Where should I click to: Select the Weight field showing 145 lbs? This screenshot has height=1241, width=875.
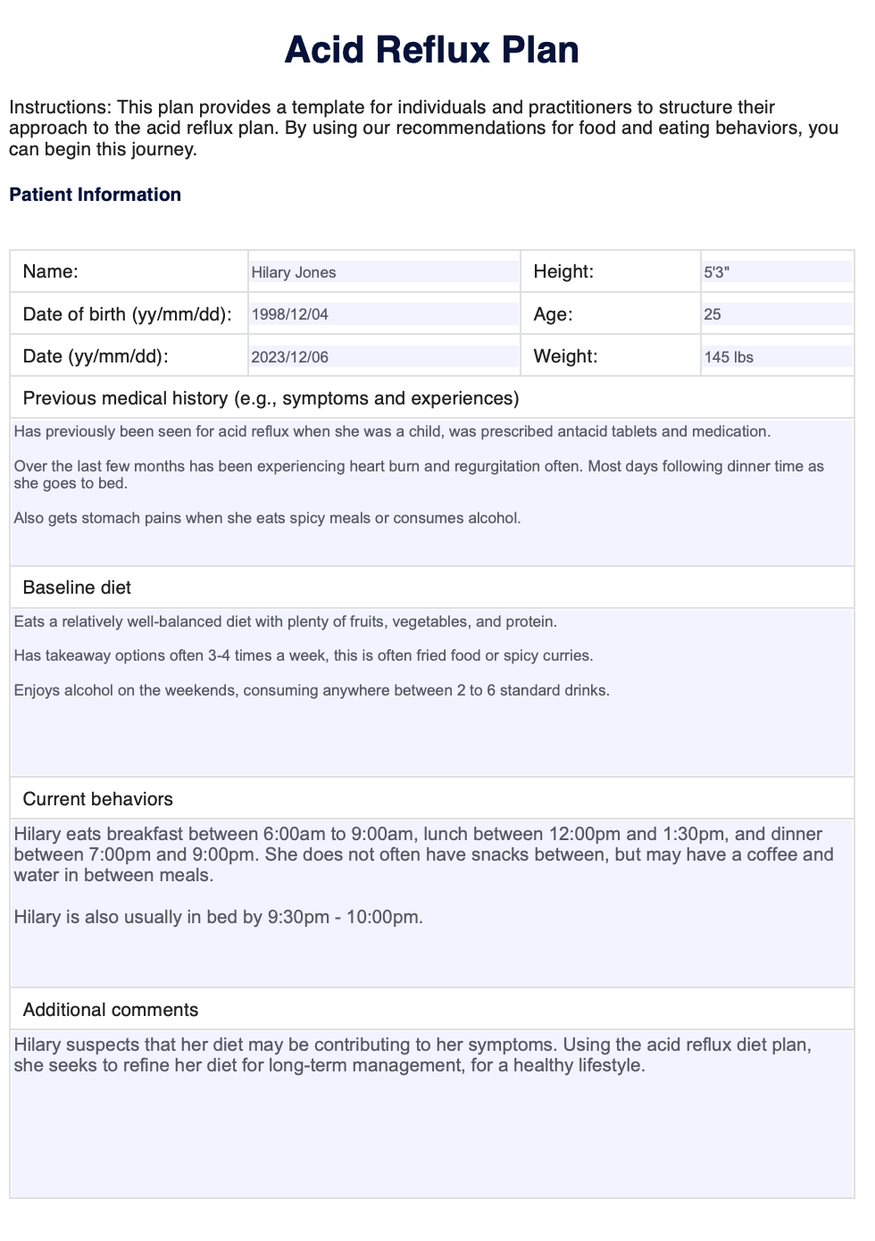point(777,356)
